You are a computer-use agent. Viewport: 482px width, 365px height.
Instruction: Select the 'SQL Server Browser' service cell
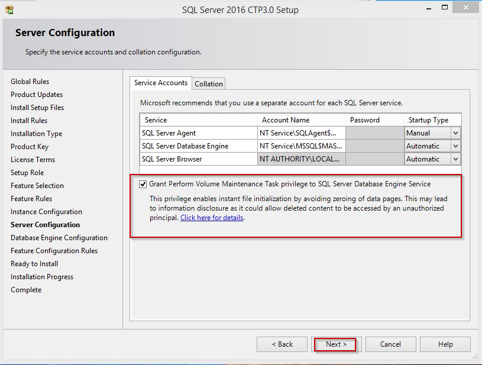click(x=199, y=159)
